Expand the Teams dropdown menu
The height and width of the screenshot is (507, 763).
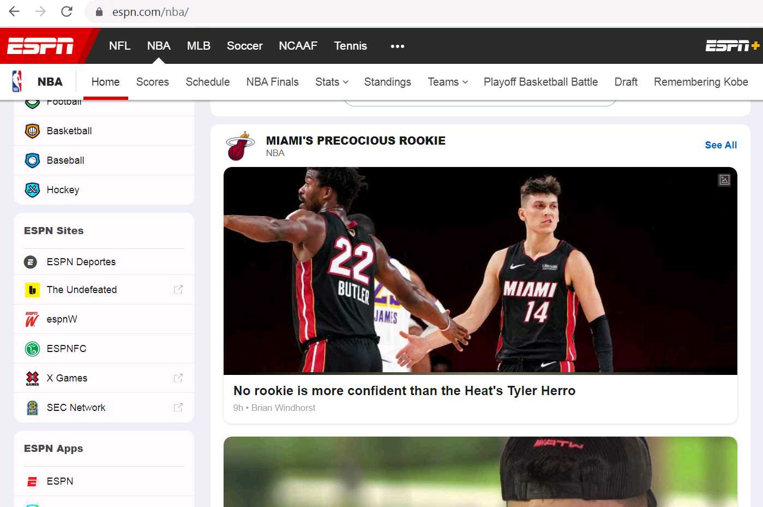tap(448, 82)
